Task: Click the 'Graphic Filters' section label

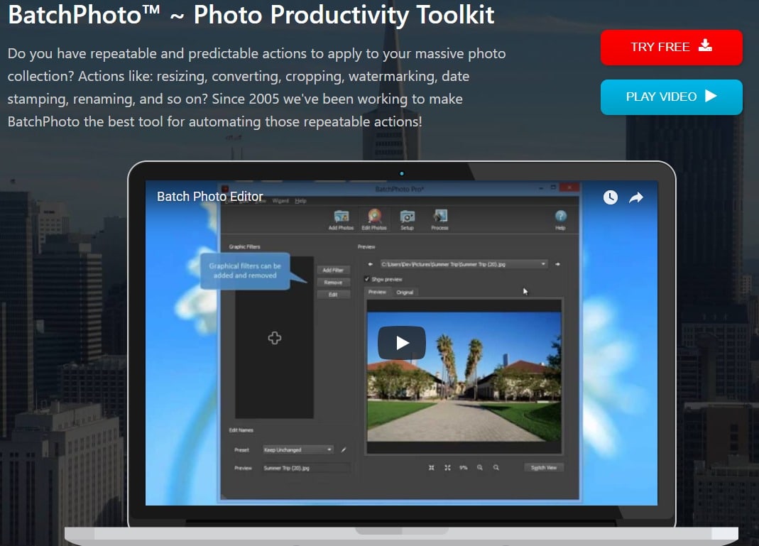Action: tap(244, 247)
